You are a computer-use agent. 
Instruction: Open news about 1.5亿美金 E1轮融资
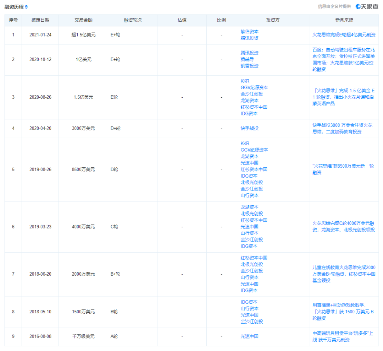coord(344,97)
